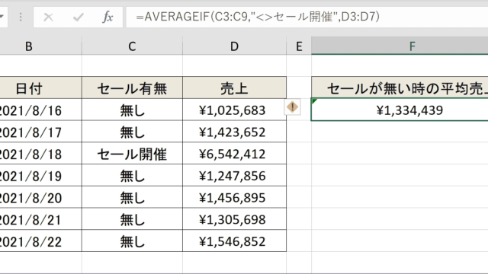Select date cell 2021/8/21
The height and width of the screenshot is (274, 488).
click(40, 219)
